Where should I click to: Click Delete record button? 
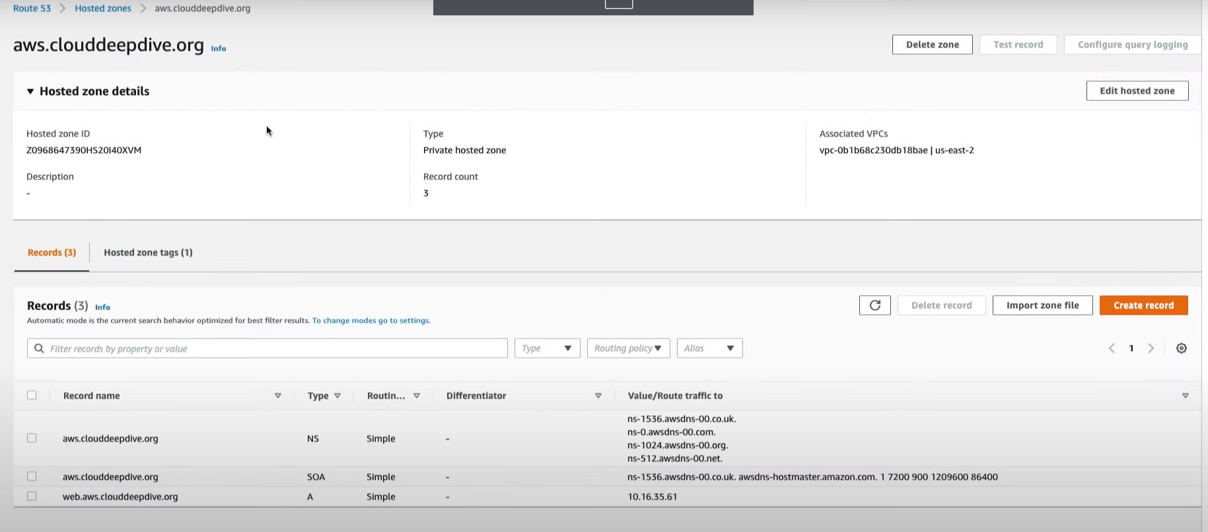(941, 306)
